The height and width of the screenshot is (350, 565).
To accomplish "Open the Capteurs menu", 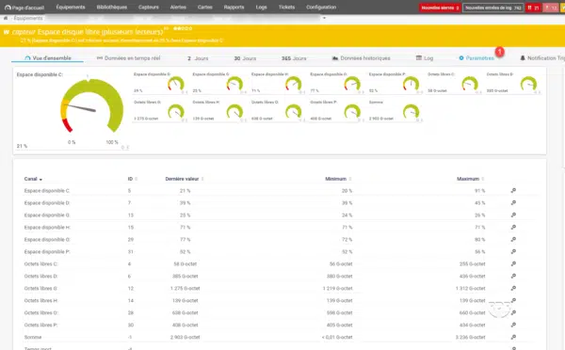I will 149,8.
